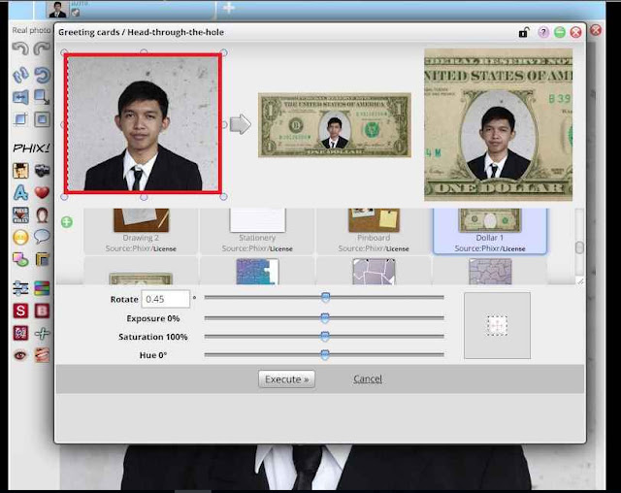
Task: Open the overlapping shapes tool
Action: [20, 259]
